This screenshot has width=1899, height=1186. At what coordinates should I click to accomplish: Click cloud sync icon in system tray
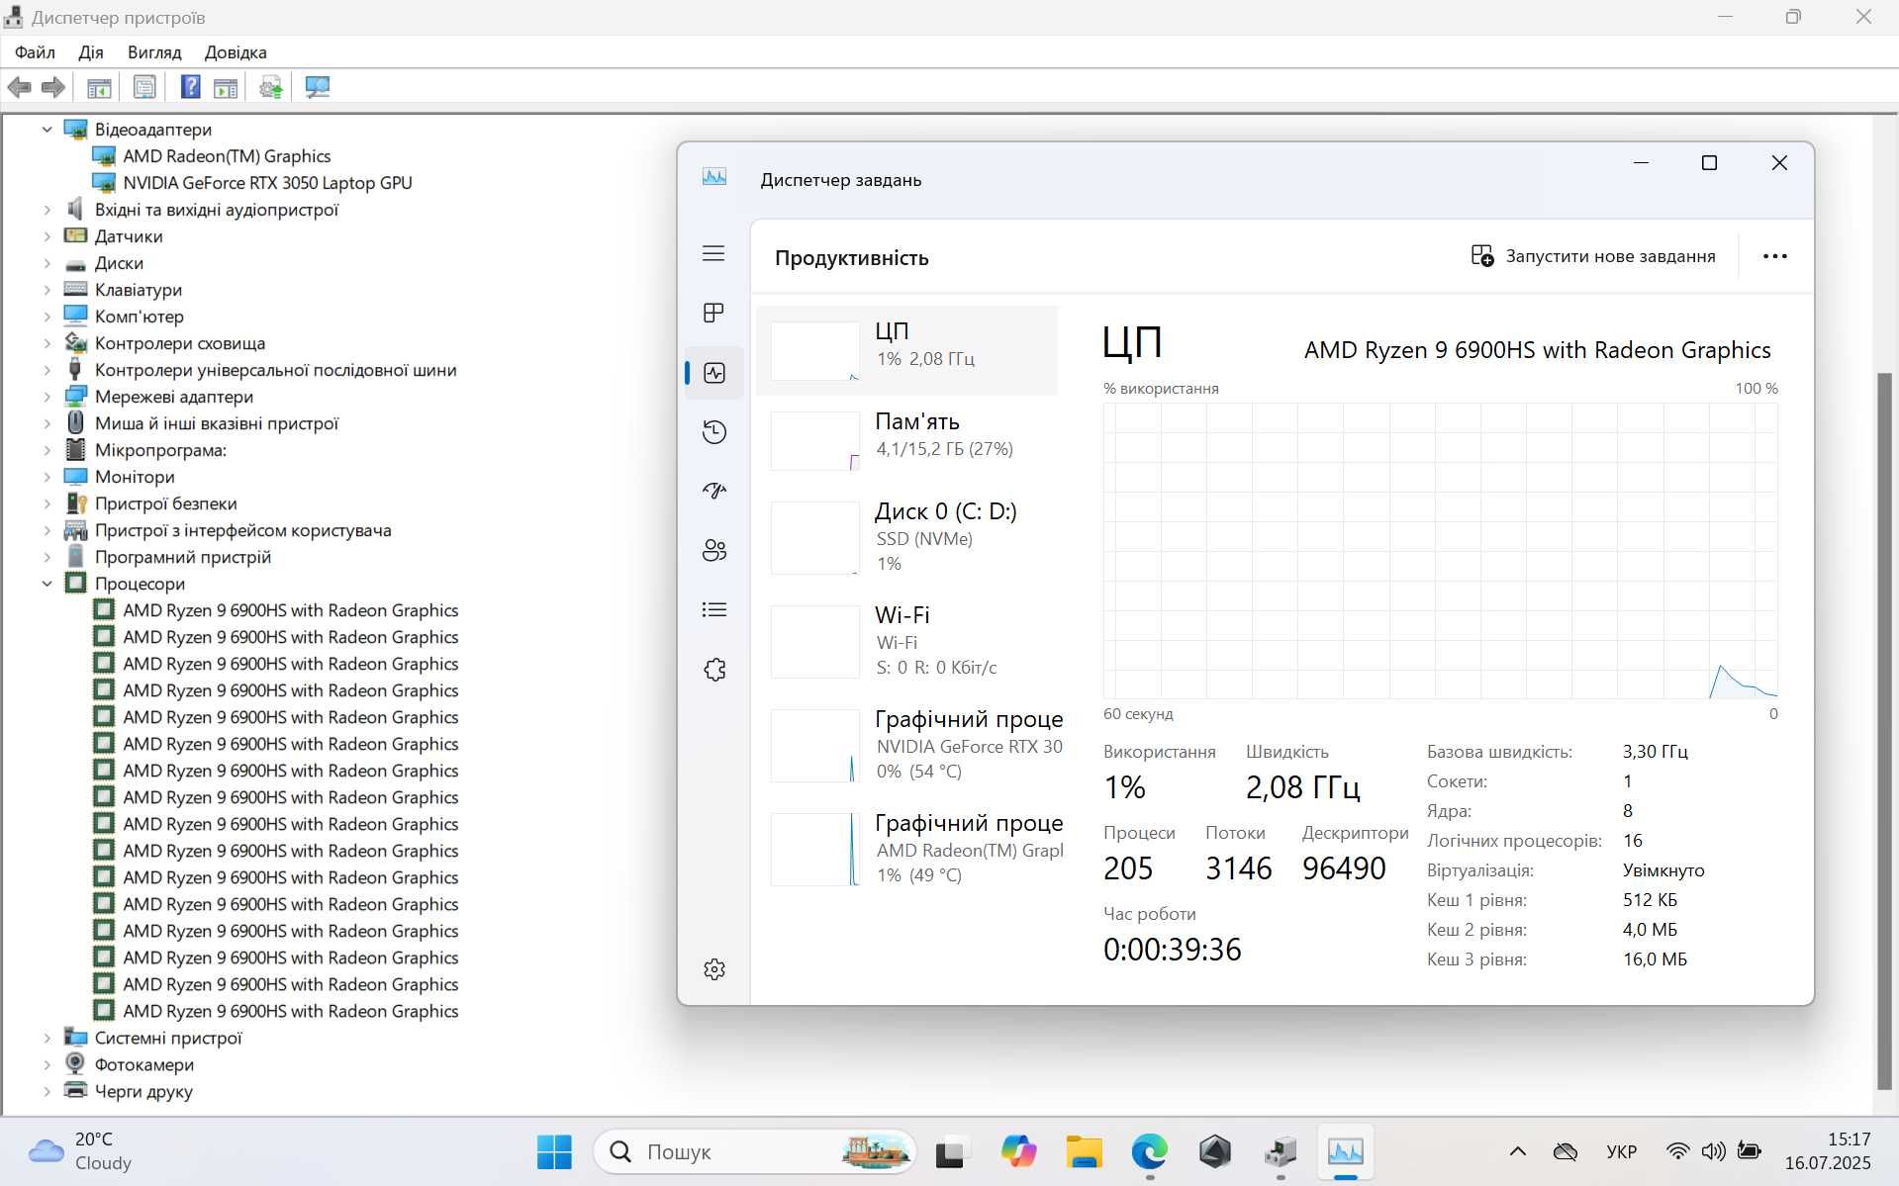[x=1565, y=1151]
